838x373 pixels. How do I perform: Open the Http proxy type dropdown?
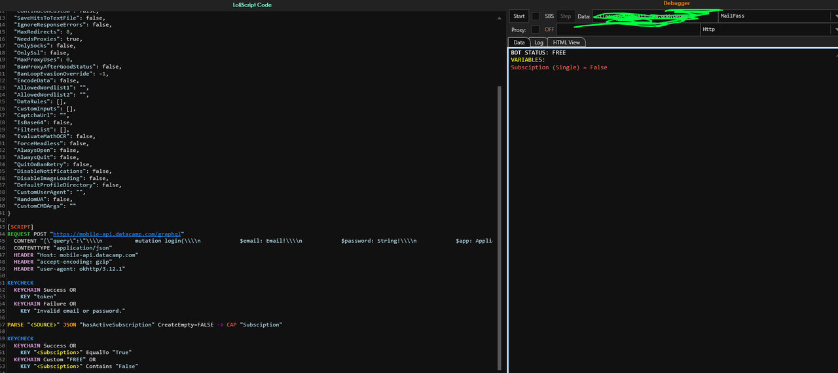coord(769,29)
